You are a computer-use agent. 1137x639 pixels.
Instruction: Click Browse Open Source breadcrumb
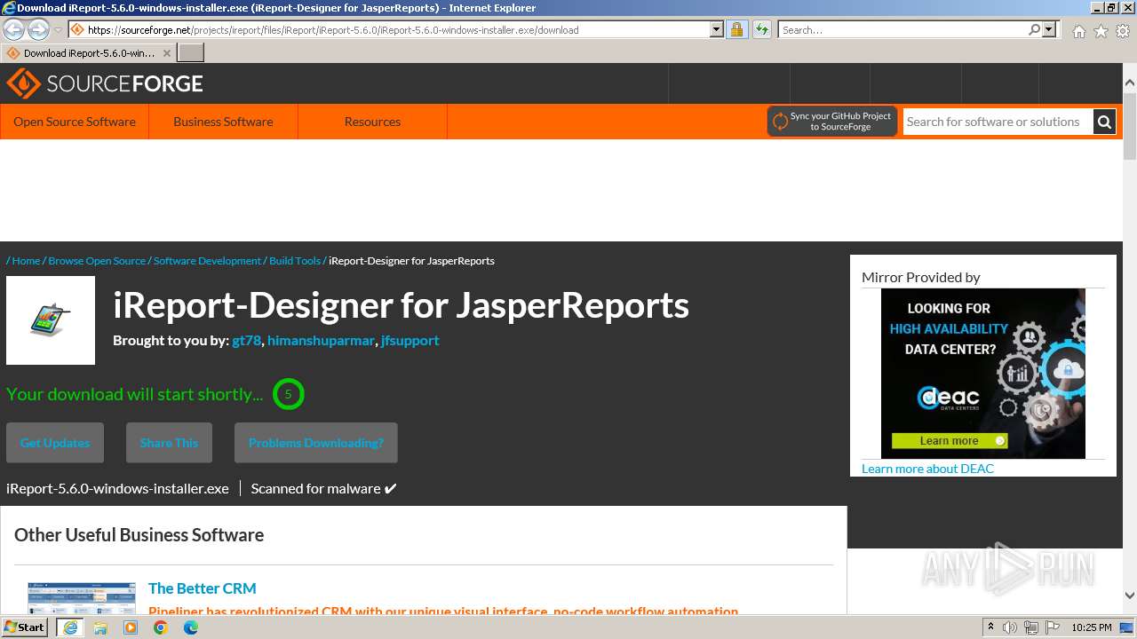pyautogui.click(x=97, y=261)
